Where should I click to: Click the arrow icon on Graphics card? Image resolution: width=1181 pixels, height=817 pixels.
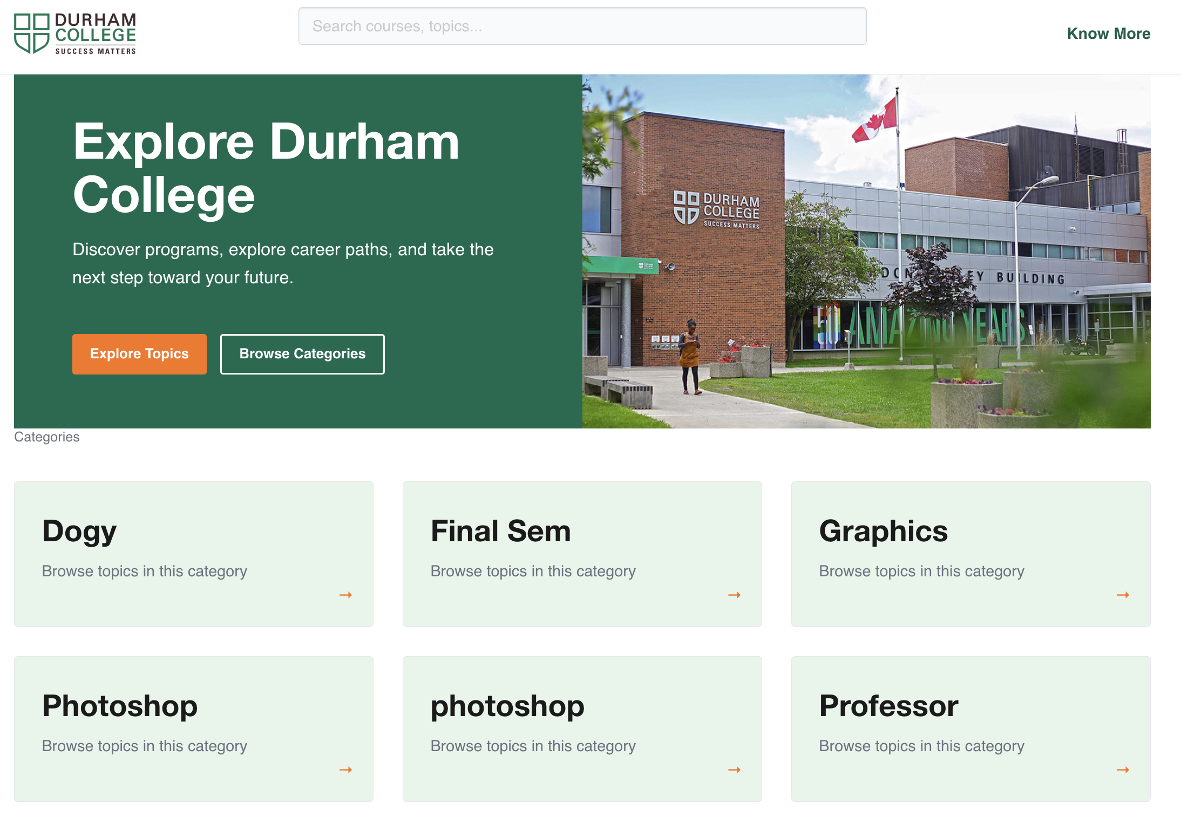[x=1123, y=595]
